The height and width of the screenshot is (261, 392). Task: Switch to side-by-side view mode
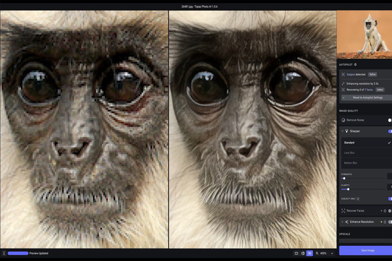[310, 253]
